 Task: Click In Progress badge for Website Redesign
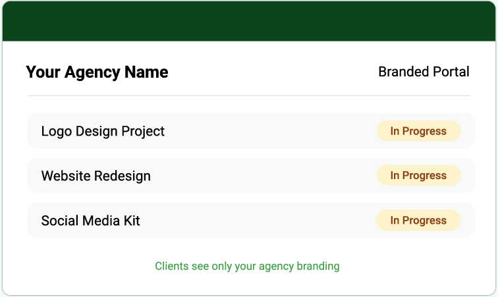coord(418,176)
